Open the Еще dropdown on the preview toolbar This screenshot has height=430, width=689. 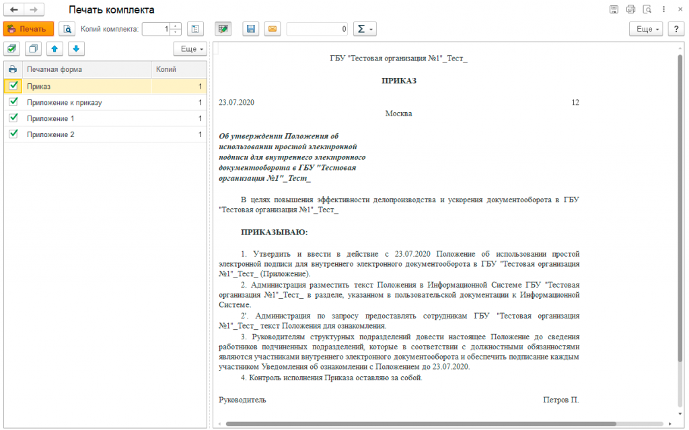coord(645,29)
